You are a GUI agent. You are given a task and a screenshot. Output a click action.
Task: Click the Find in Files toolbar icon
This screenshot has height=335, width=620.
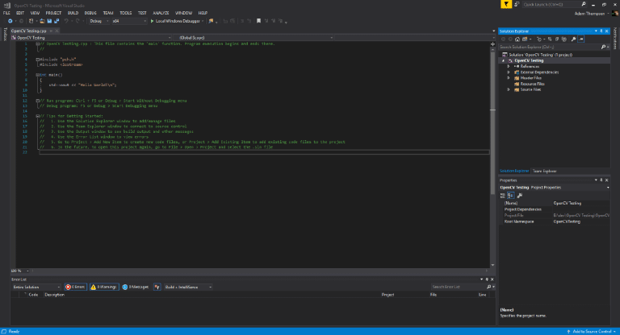(211, 21)
